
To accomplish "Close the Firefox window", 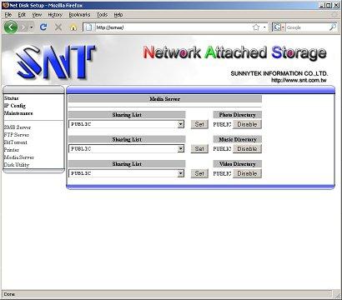I will click(336, 5).
